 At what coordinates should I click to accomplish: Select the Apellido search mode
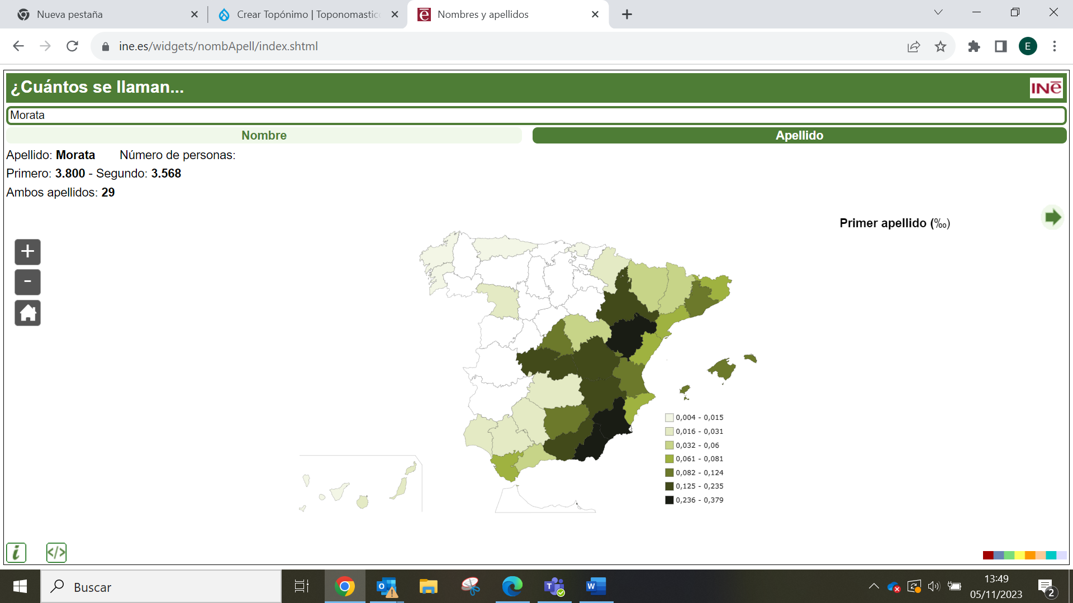799,136
